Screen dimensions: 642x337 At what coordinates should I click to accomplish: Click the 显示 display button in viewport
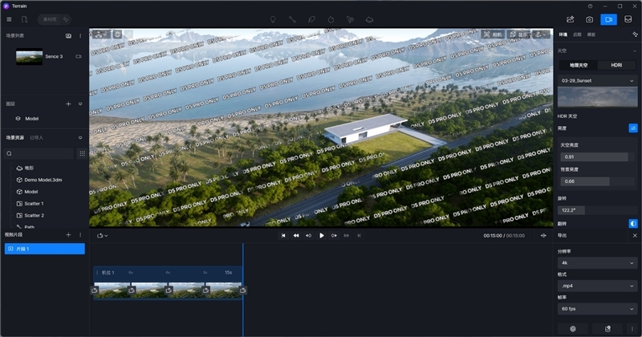point(518,35)
